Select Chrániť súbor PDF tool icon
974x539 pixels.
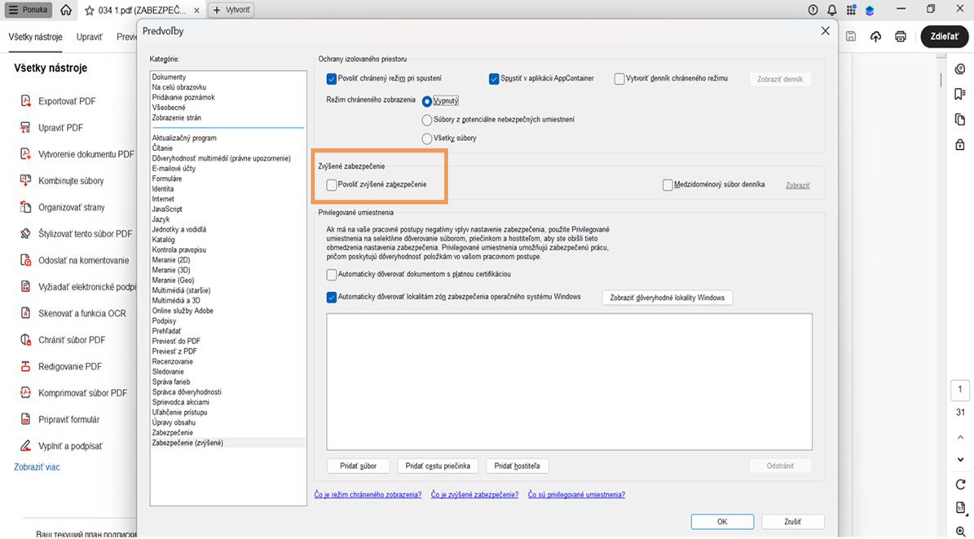coord(25,339)
